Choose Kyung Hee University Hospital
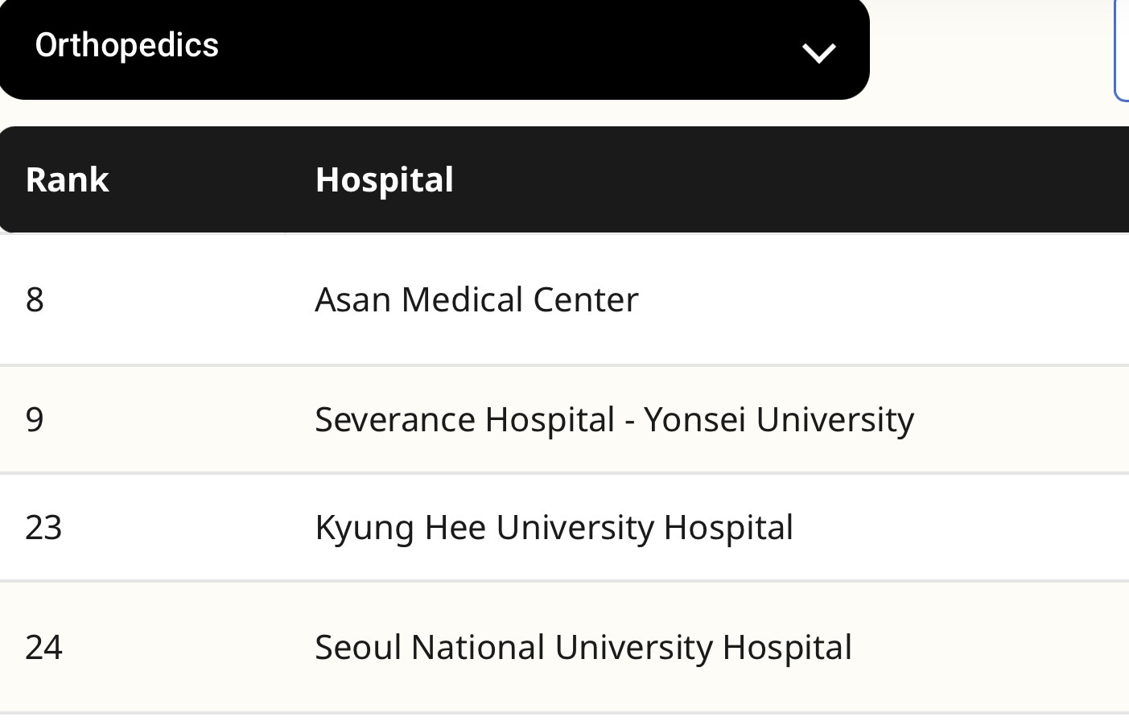Screen dimensions: 1129x721 [554, 527]
